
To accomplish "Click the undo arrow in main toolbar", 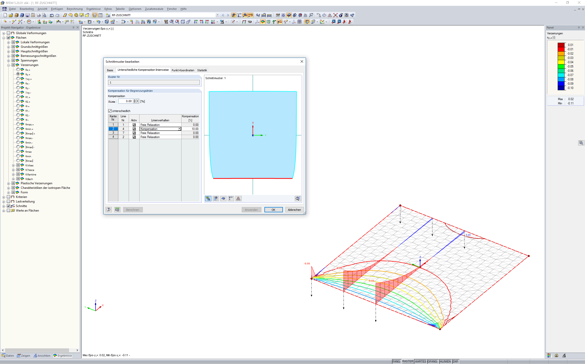I will 52,15.
